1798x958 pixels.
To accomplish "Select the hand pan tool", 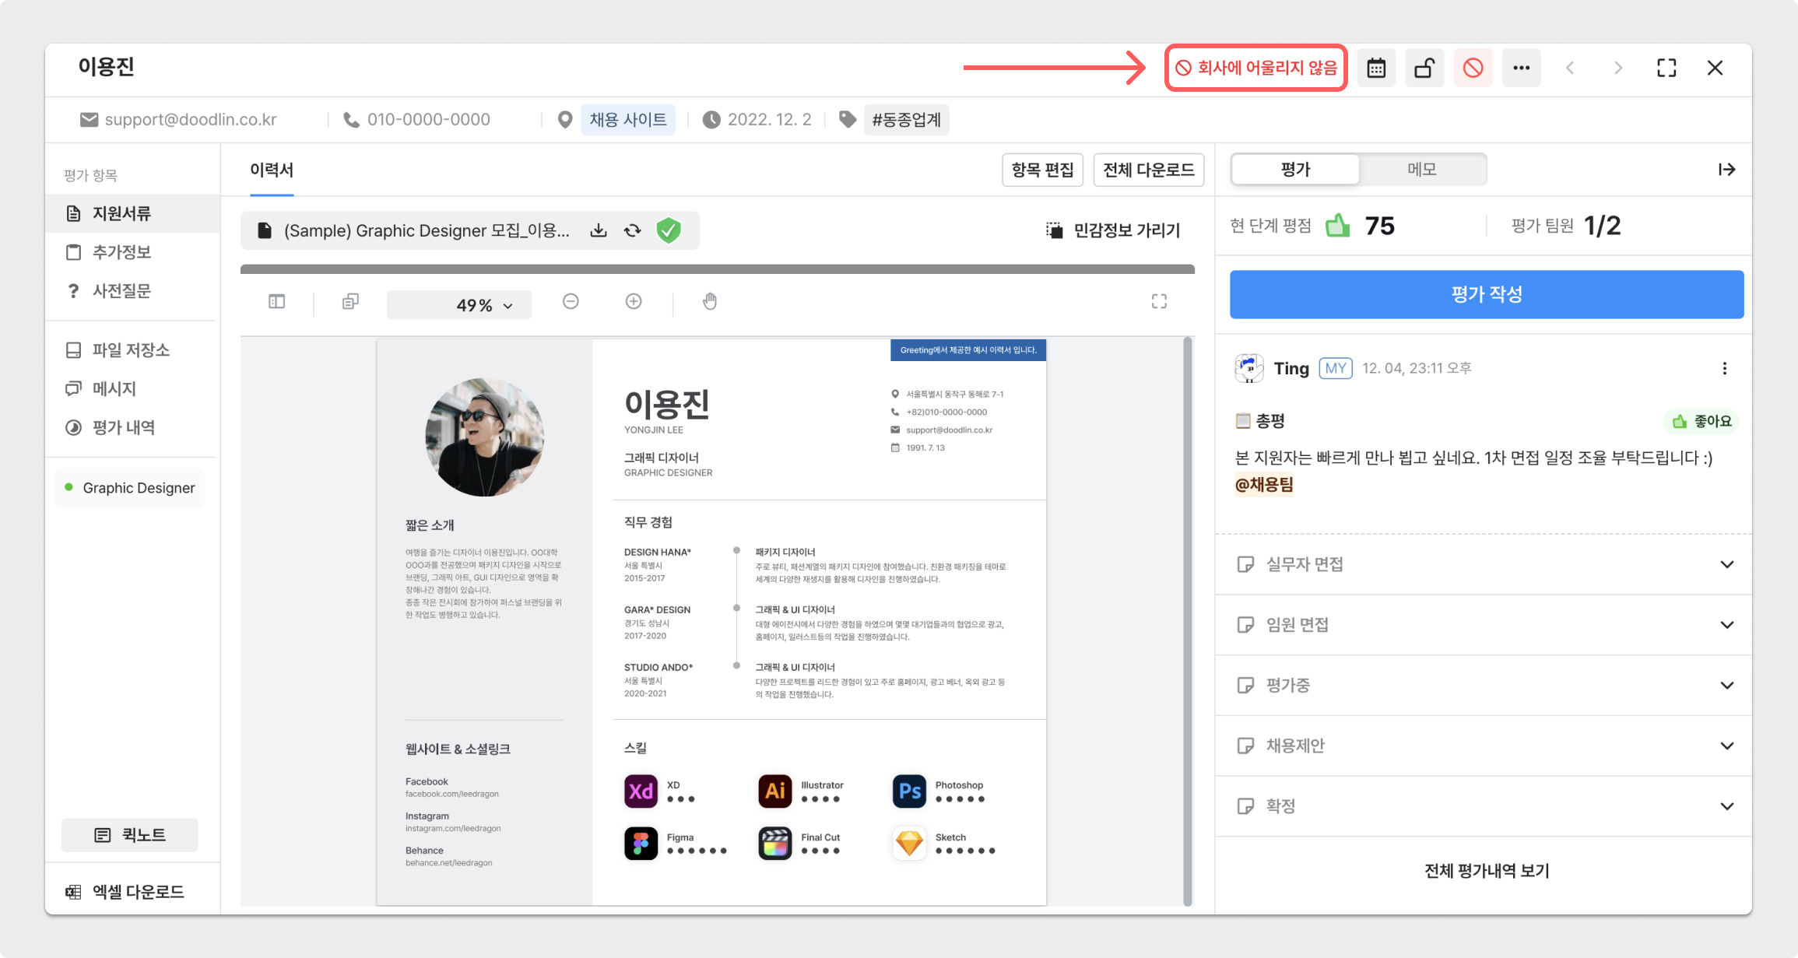I will coord(709,301).
